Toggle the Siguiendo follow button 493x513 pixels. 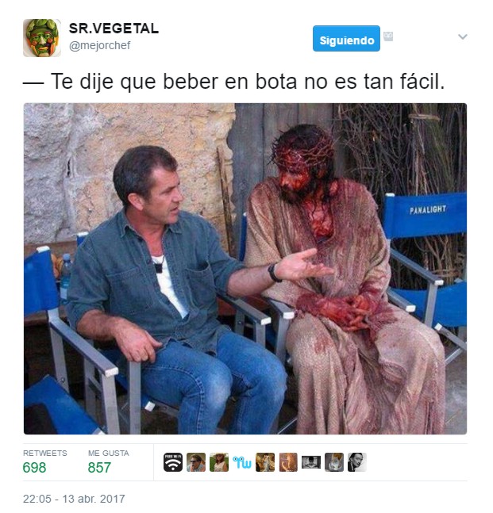coord(346,39)
